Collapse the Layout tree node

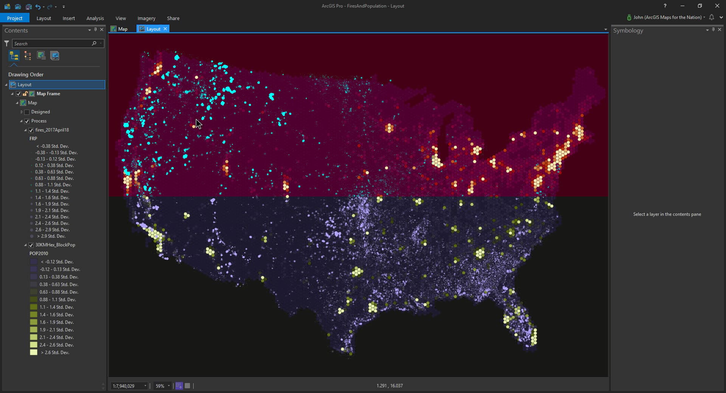pos(6,85)
